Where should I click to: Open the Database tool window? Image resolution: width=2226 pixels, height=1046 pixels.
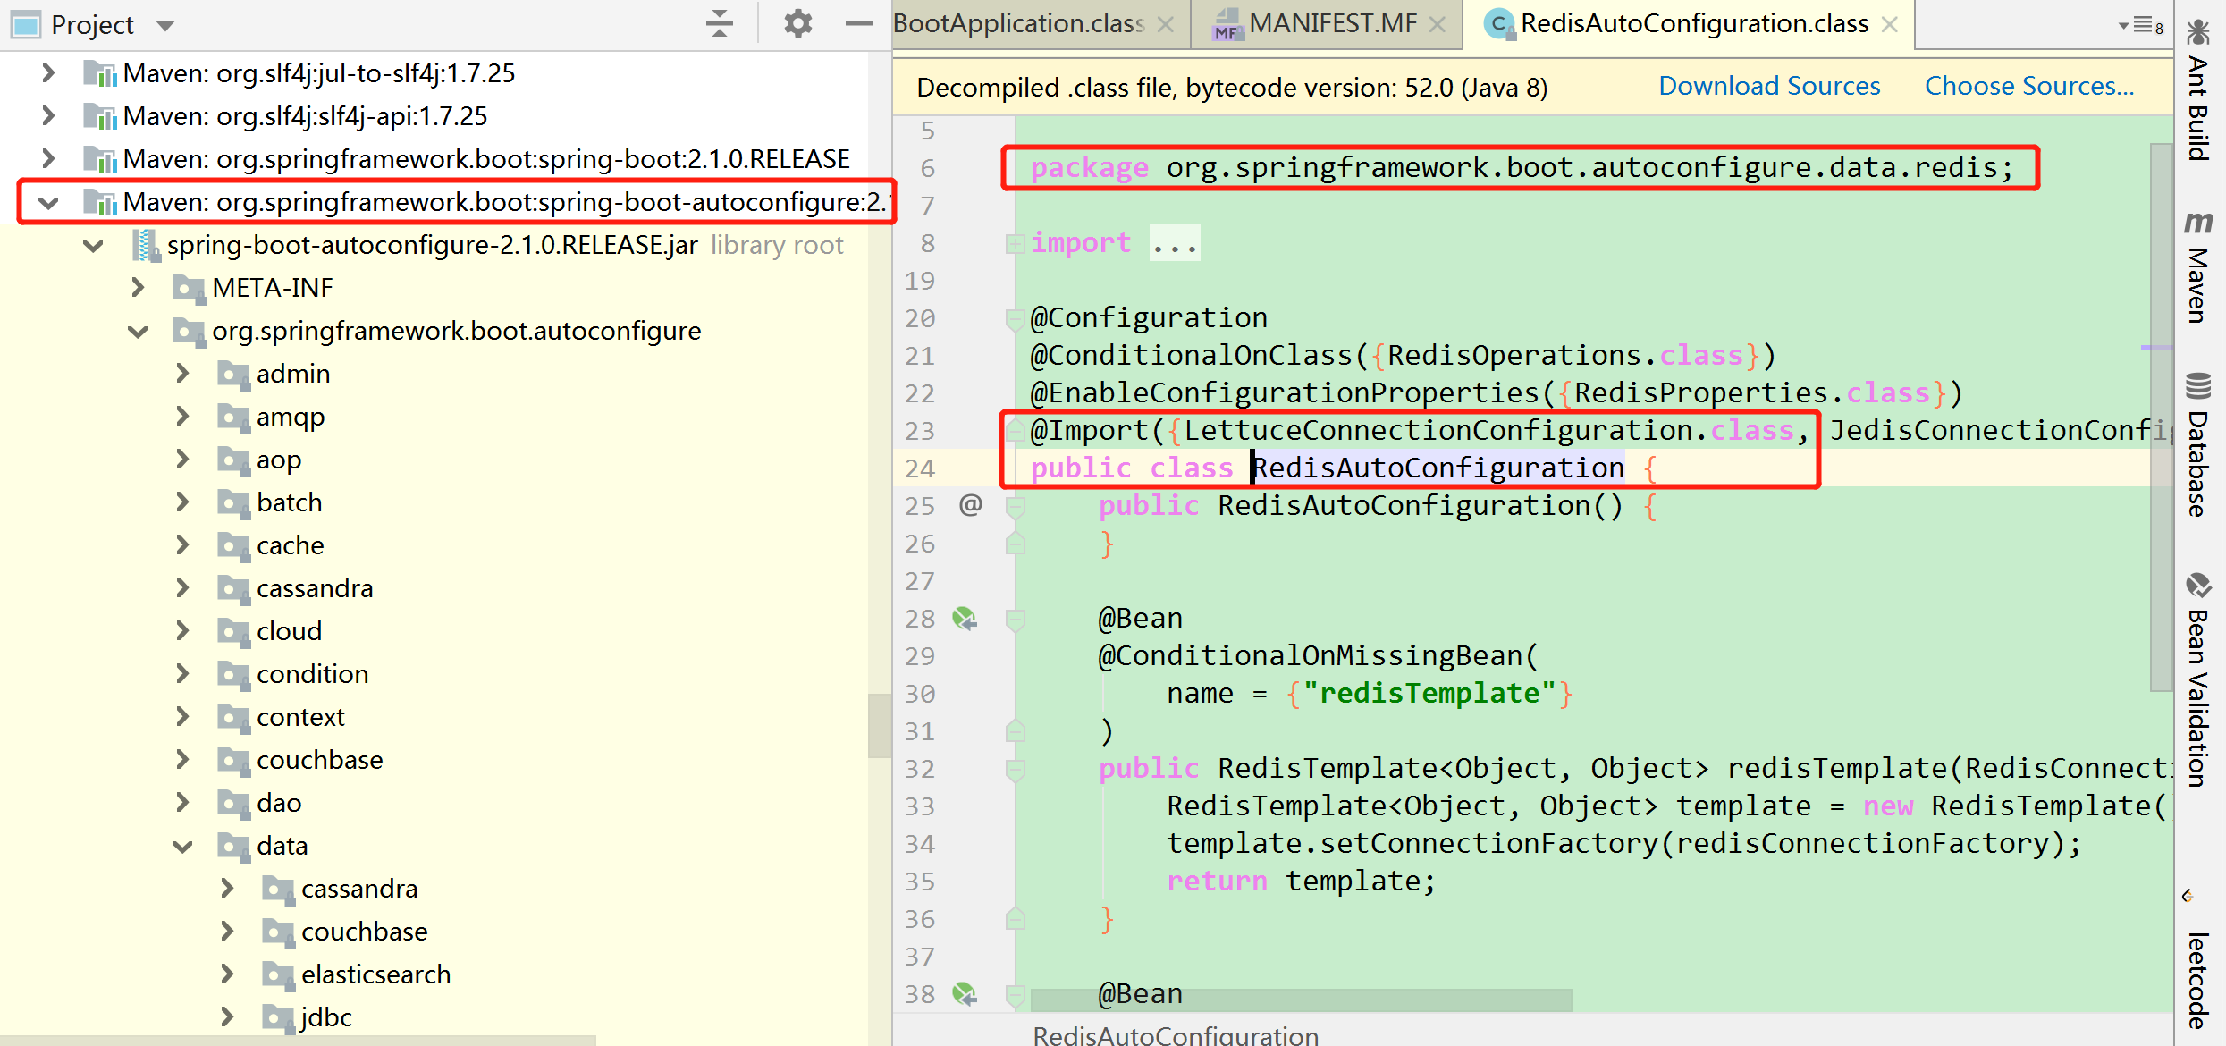(2198, 444)
